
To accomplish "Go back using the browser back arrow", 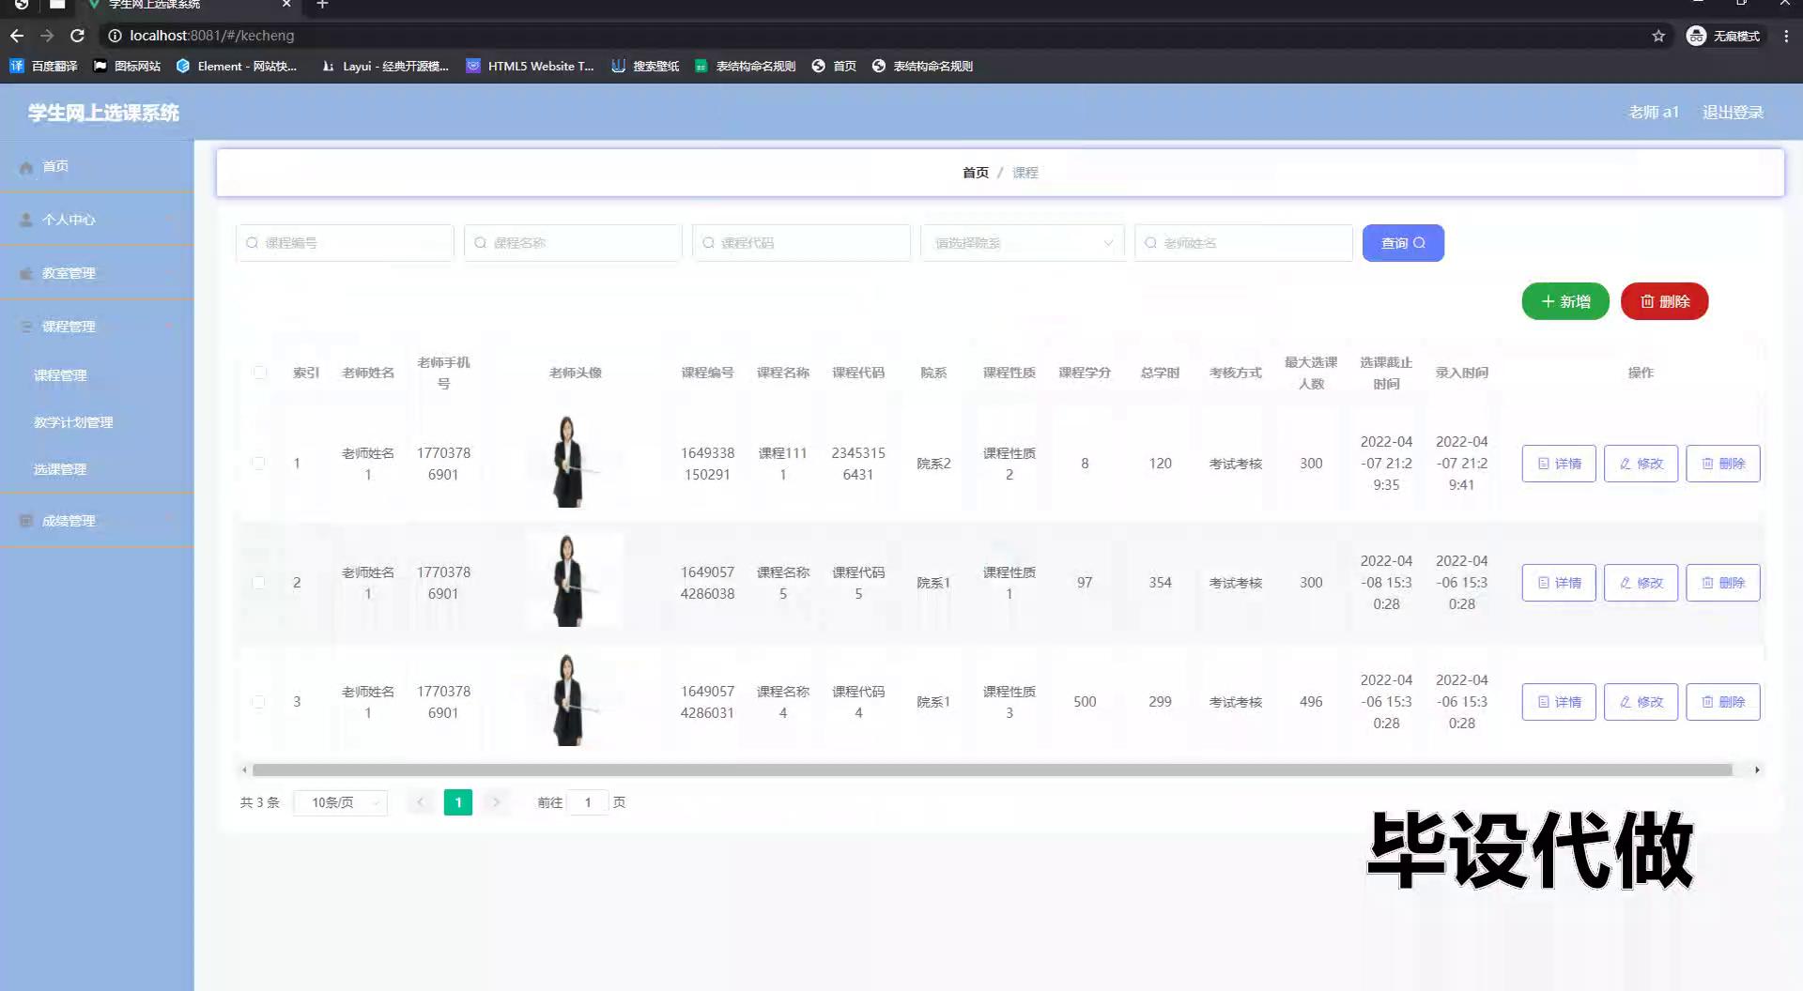I will coord(17,36).
